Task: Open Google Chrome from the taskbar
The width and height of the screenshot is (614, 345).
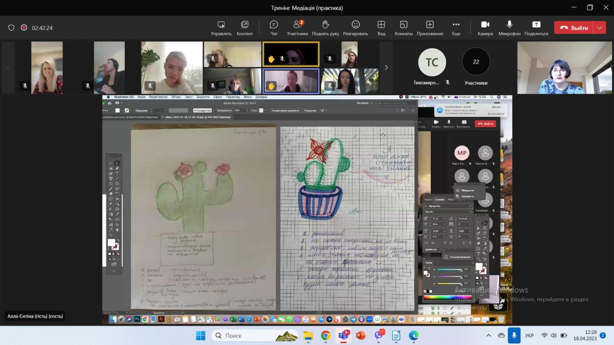Action: point(325,335)
